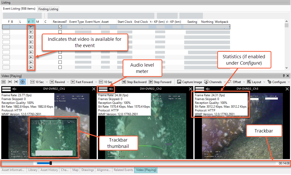Pin the Video panel with the pushpin

284,76
